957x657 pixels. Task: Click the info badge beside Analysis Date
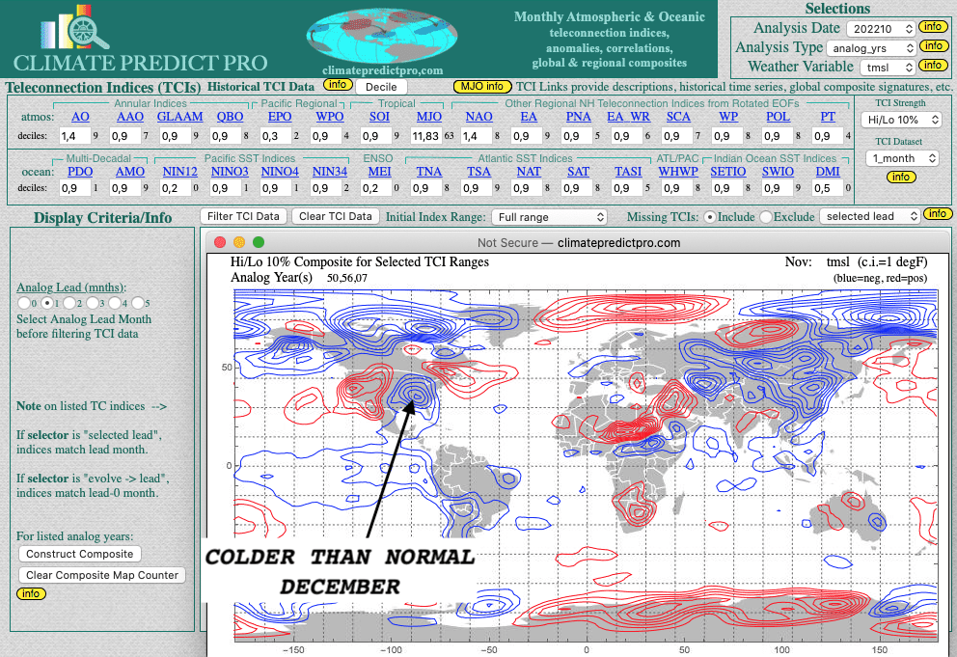(x=932, y=27)
